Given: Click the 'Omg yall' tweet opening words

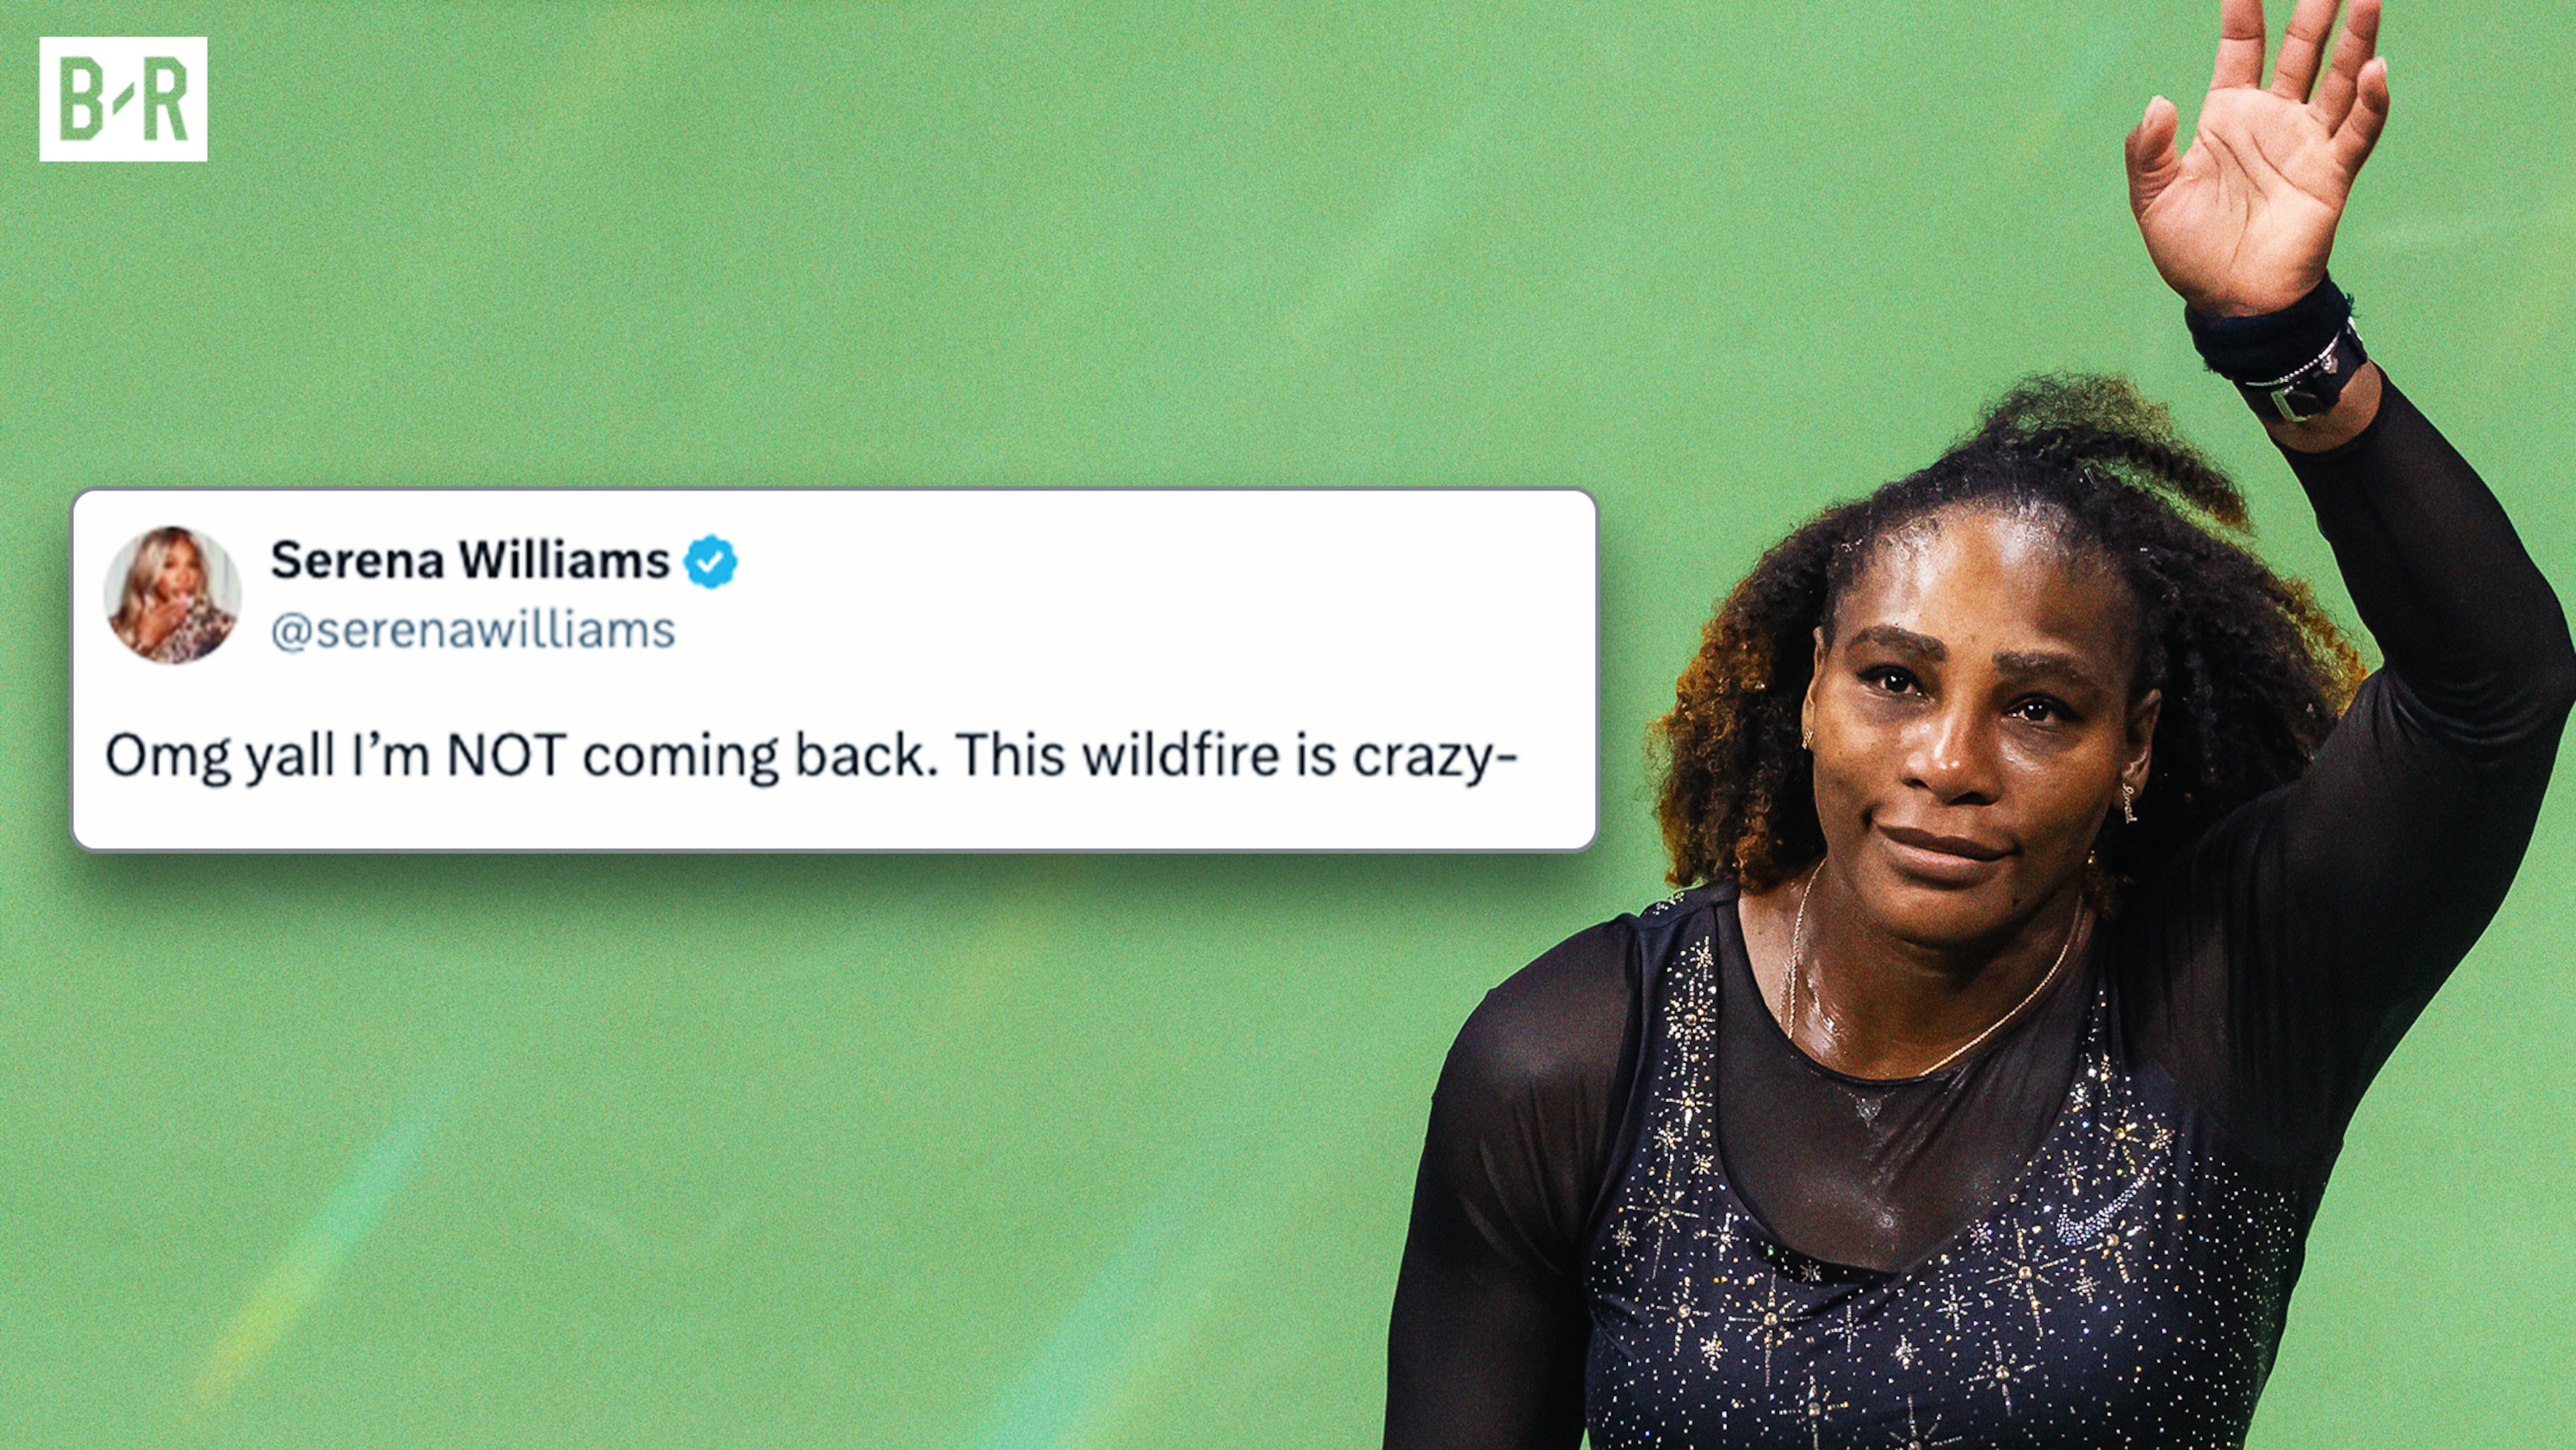Looking at the screenshot, I should coord(220,757).
